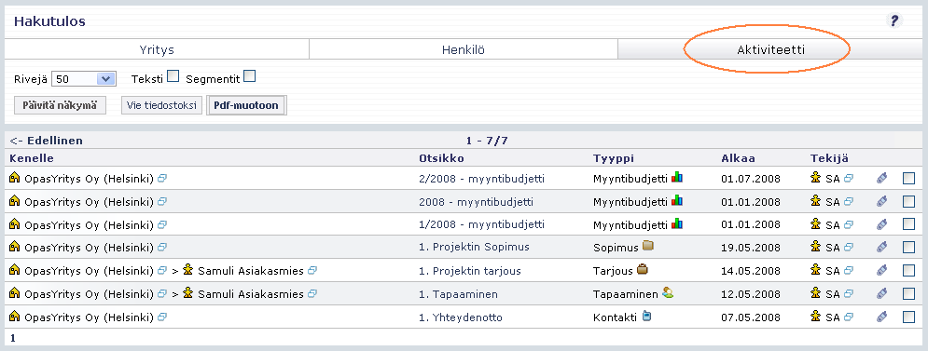Open the 1. Tapaaminen link
The height and width of the screenshot is (351, 928).
tap(458, 294)
